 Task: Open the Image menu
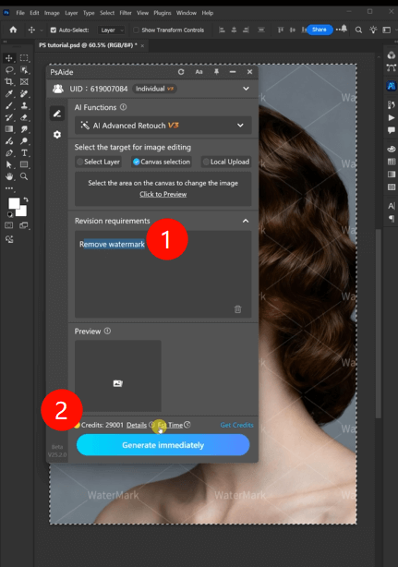[x=52, y=13]
